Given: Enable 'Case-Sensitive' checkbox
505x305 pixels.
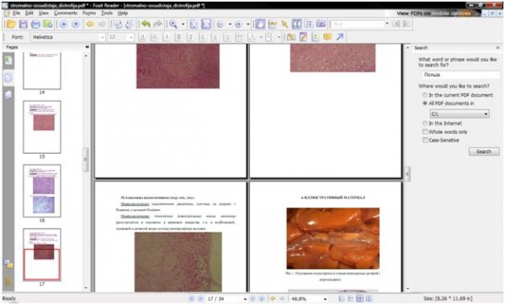Looking at the screenshot, I should (x=425, y=140).
